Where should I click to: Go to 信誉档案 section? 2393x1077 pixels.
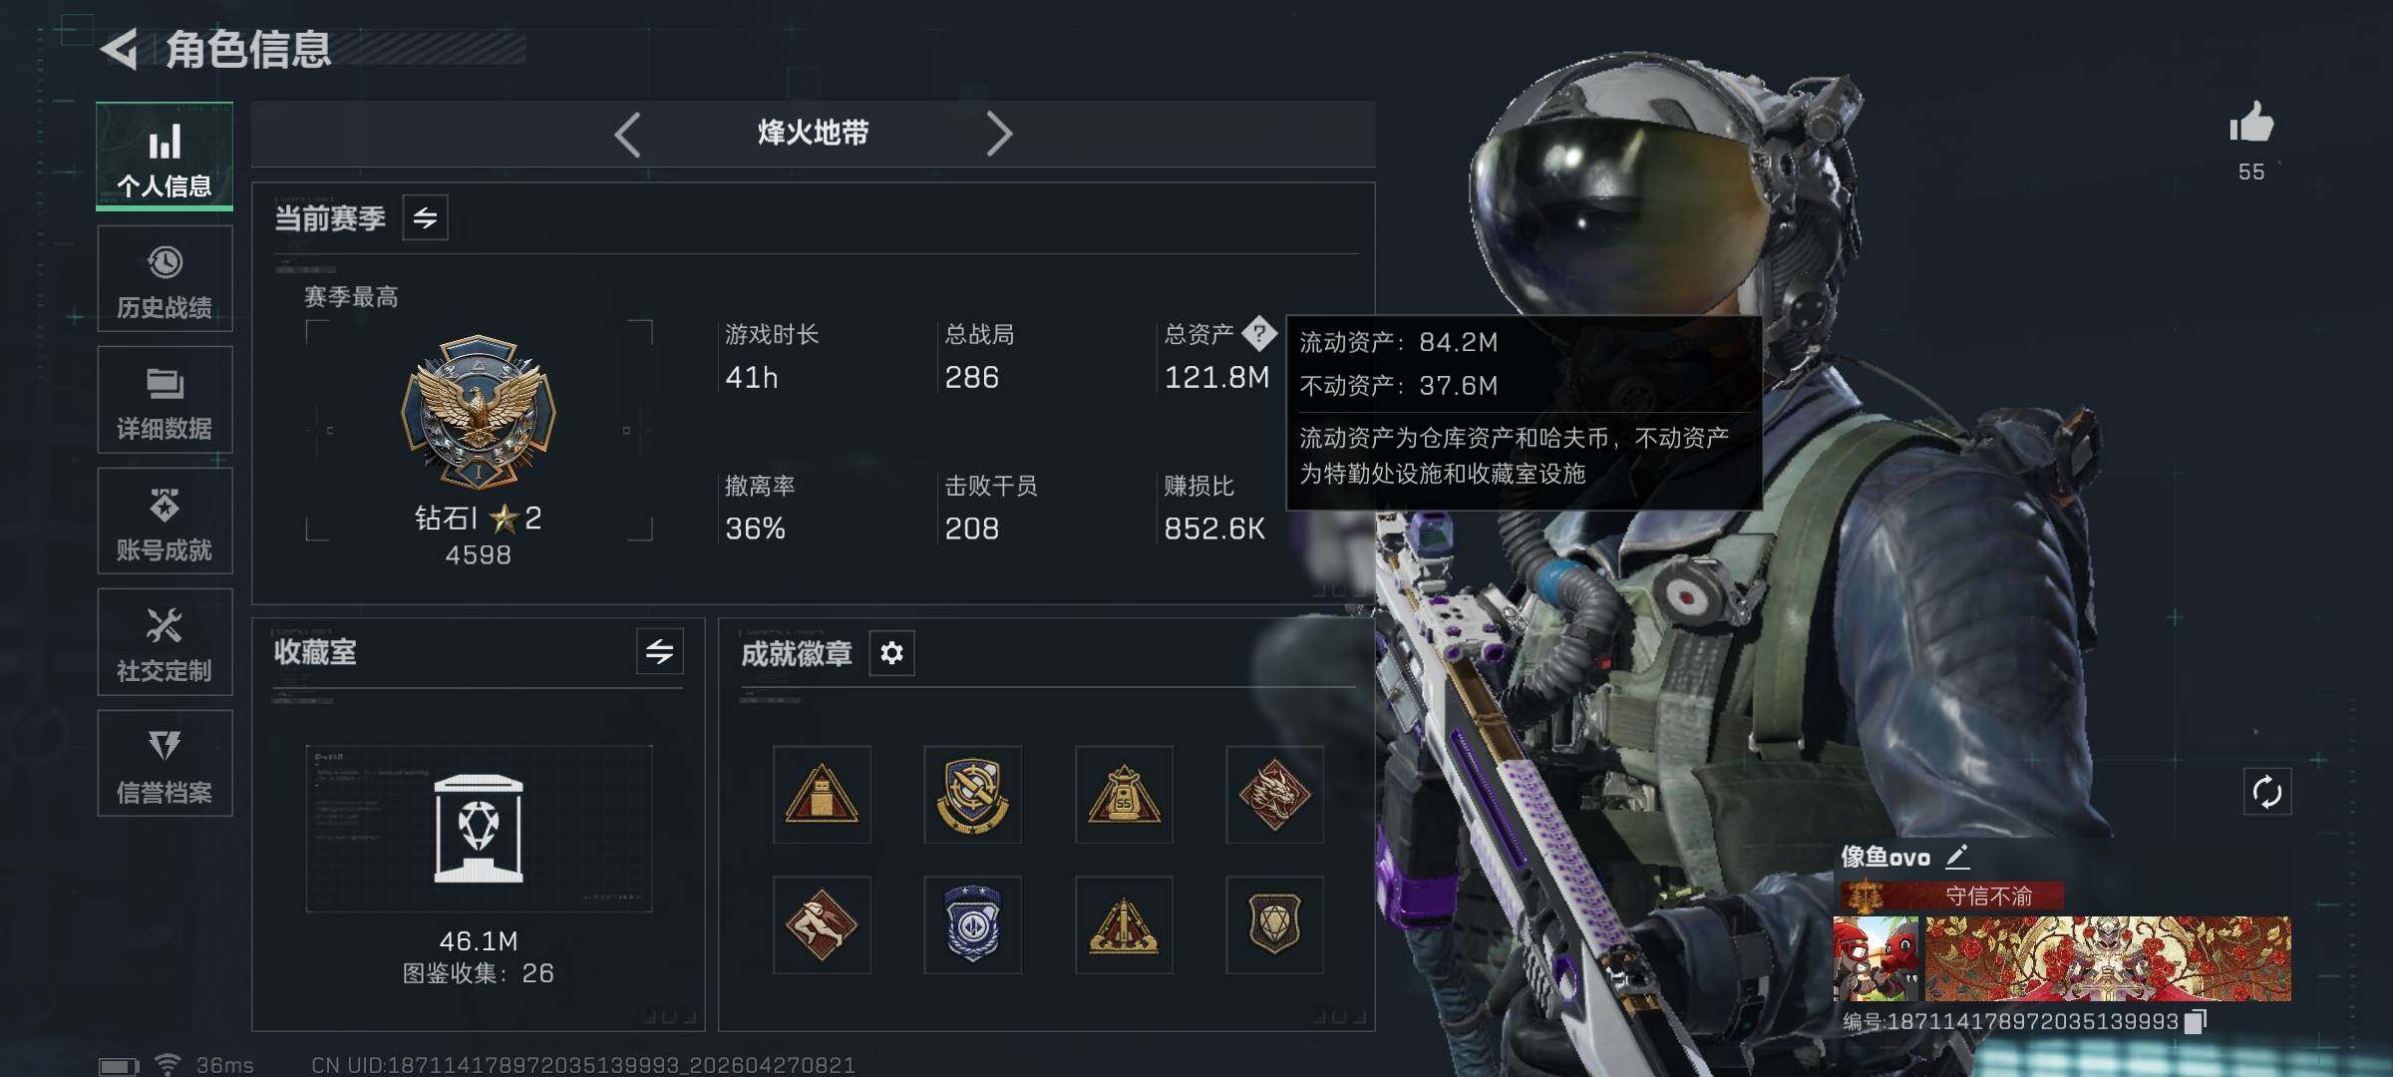[x=165, y=764]
